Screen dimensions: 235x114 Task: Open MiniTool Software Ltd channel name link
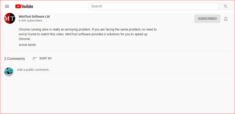pyautogui.click(x=34, y=17)
